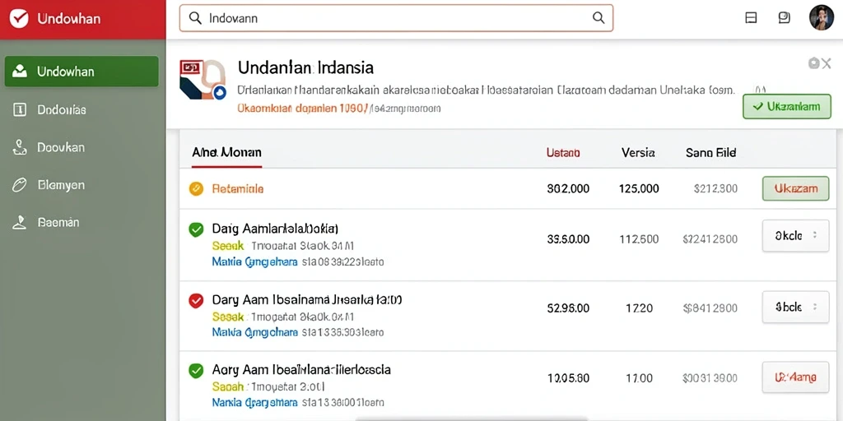The width and height of the screenshot is (843, 421).
Task: Open the dropdown button in Dary Aam row
Action: pos(796,308)
